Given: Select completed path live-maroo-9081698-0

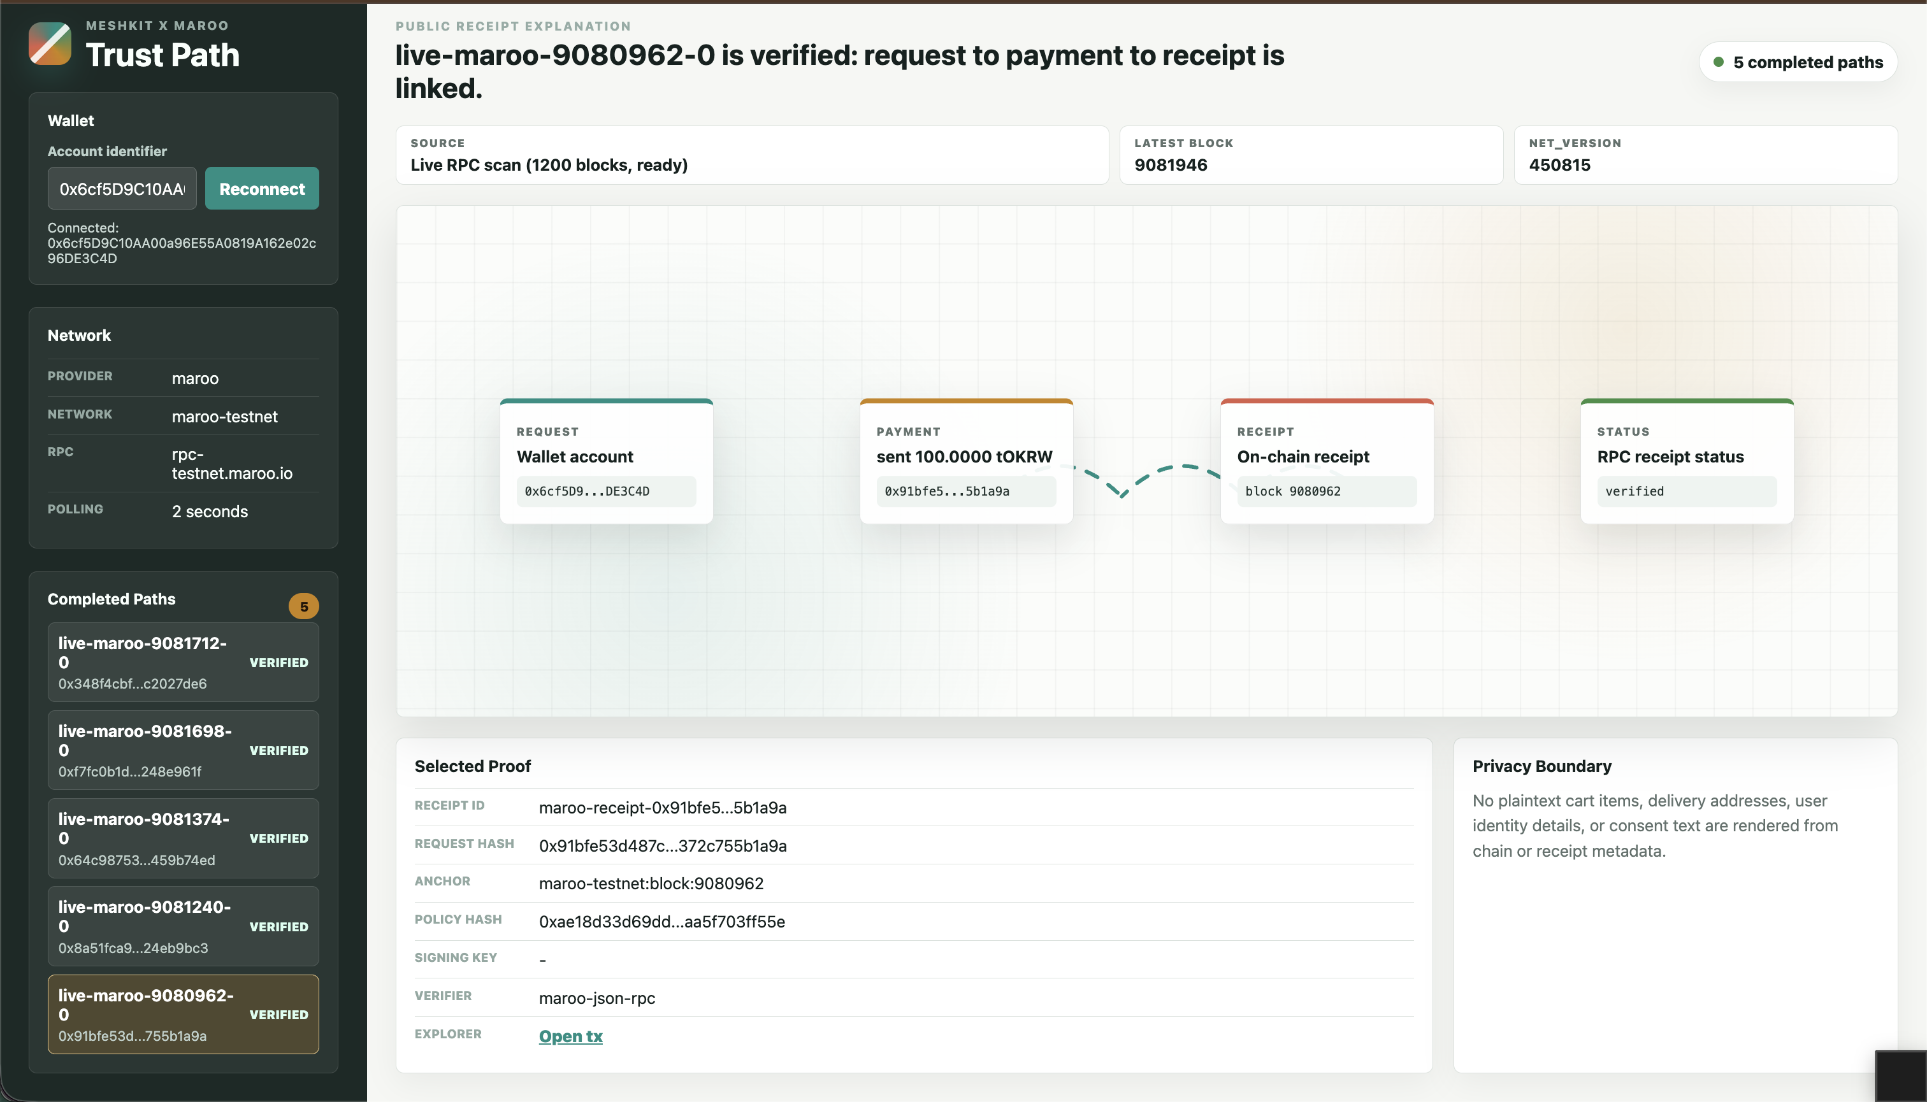Looking at the screenshot, I should 184,750.
